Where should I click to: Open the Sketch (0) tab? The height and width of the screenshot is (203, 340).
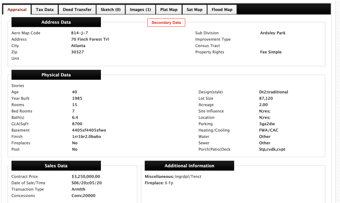pos(111,10)
